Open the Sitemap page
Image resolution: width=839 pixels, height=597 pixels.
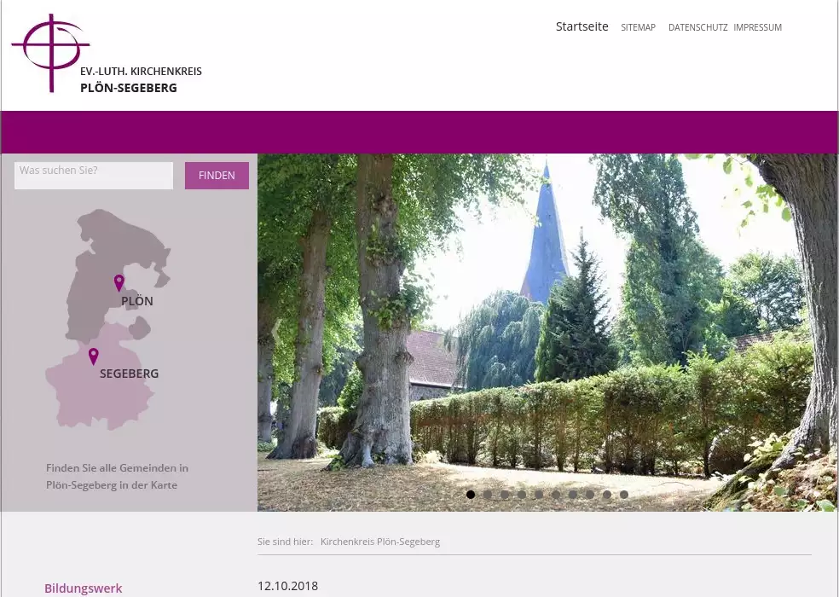(x=638, y=28)
